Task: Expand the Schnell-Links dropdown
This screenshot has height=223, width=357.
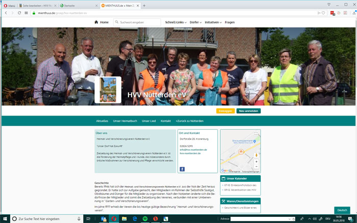Action: coord(176,22)
